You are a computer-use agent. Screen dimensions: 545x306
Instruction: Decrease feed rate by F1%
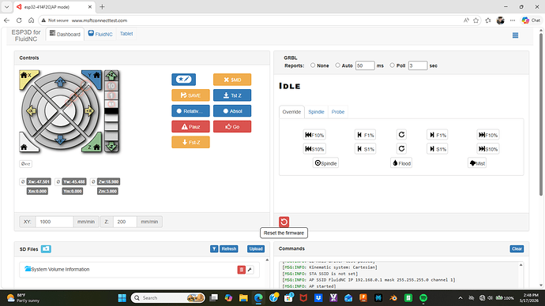click(365, 135)
